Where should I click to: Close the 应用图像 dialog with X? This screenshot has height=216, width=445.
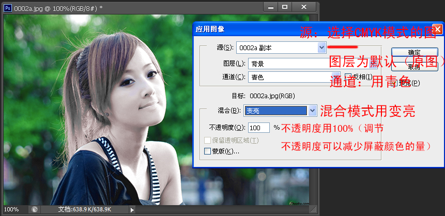pos(438,29)
